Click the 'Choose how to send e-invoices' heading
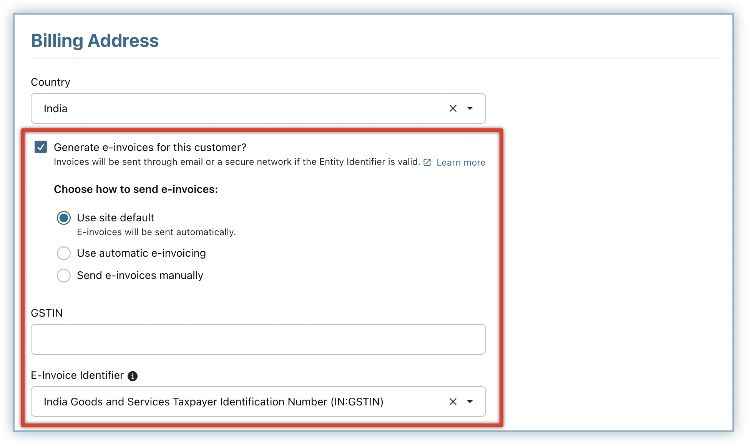747x445 pixels. click(x=136, y=189)
